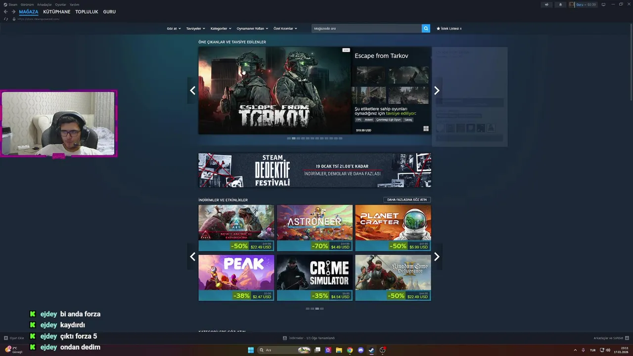Click the Mağazada ara search field
Viewport: 633px width, 356px height.
point(366,29)
